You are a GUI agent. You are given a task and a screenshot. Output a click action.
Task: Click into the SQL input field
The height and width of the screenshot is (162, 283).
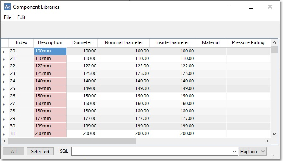[x=152, y=151]
